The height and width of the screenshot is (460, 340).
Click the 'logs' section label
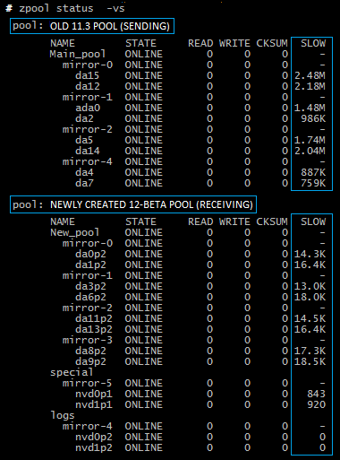tap(63, 415)
